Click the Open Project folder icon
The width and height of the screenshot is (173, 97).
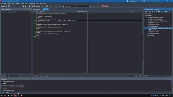(25, 6)
